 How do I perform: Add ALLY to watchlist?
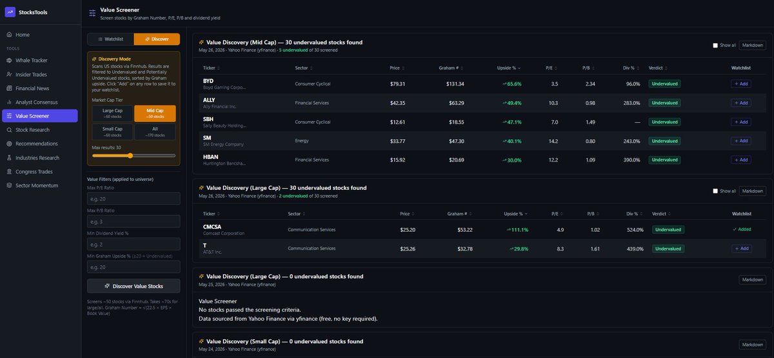tap(741, 103)
